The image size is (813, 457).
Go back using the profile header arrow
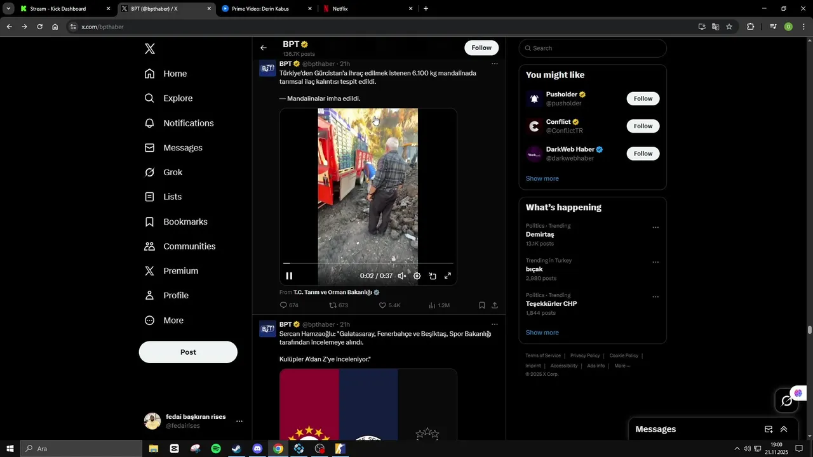[x=264, y=48]
